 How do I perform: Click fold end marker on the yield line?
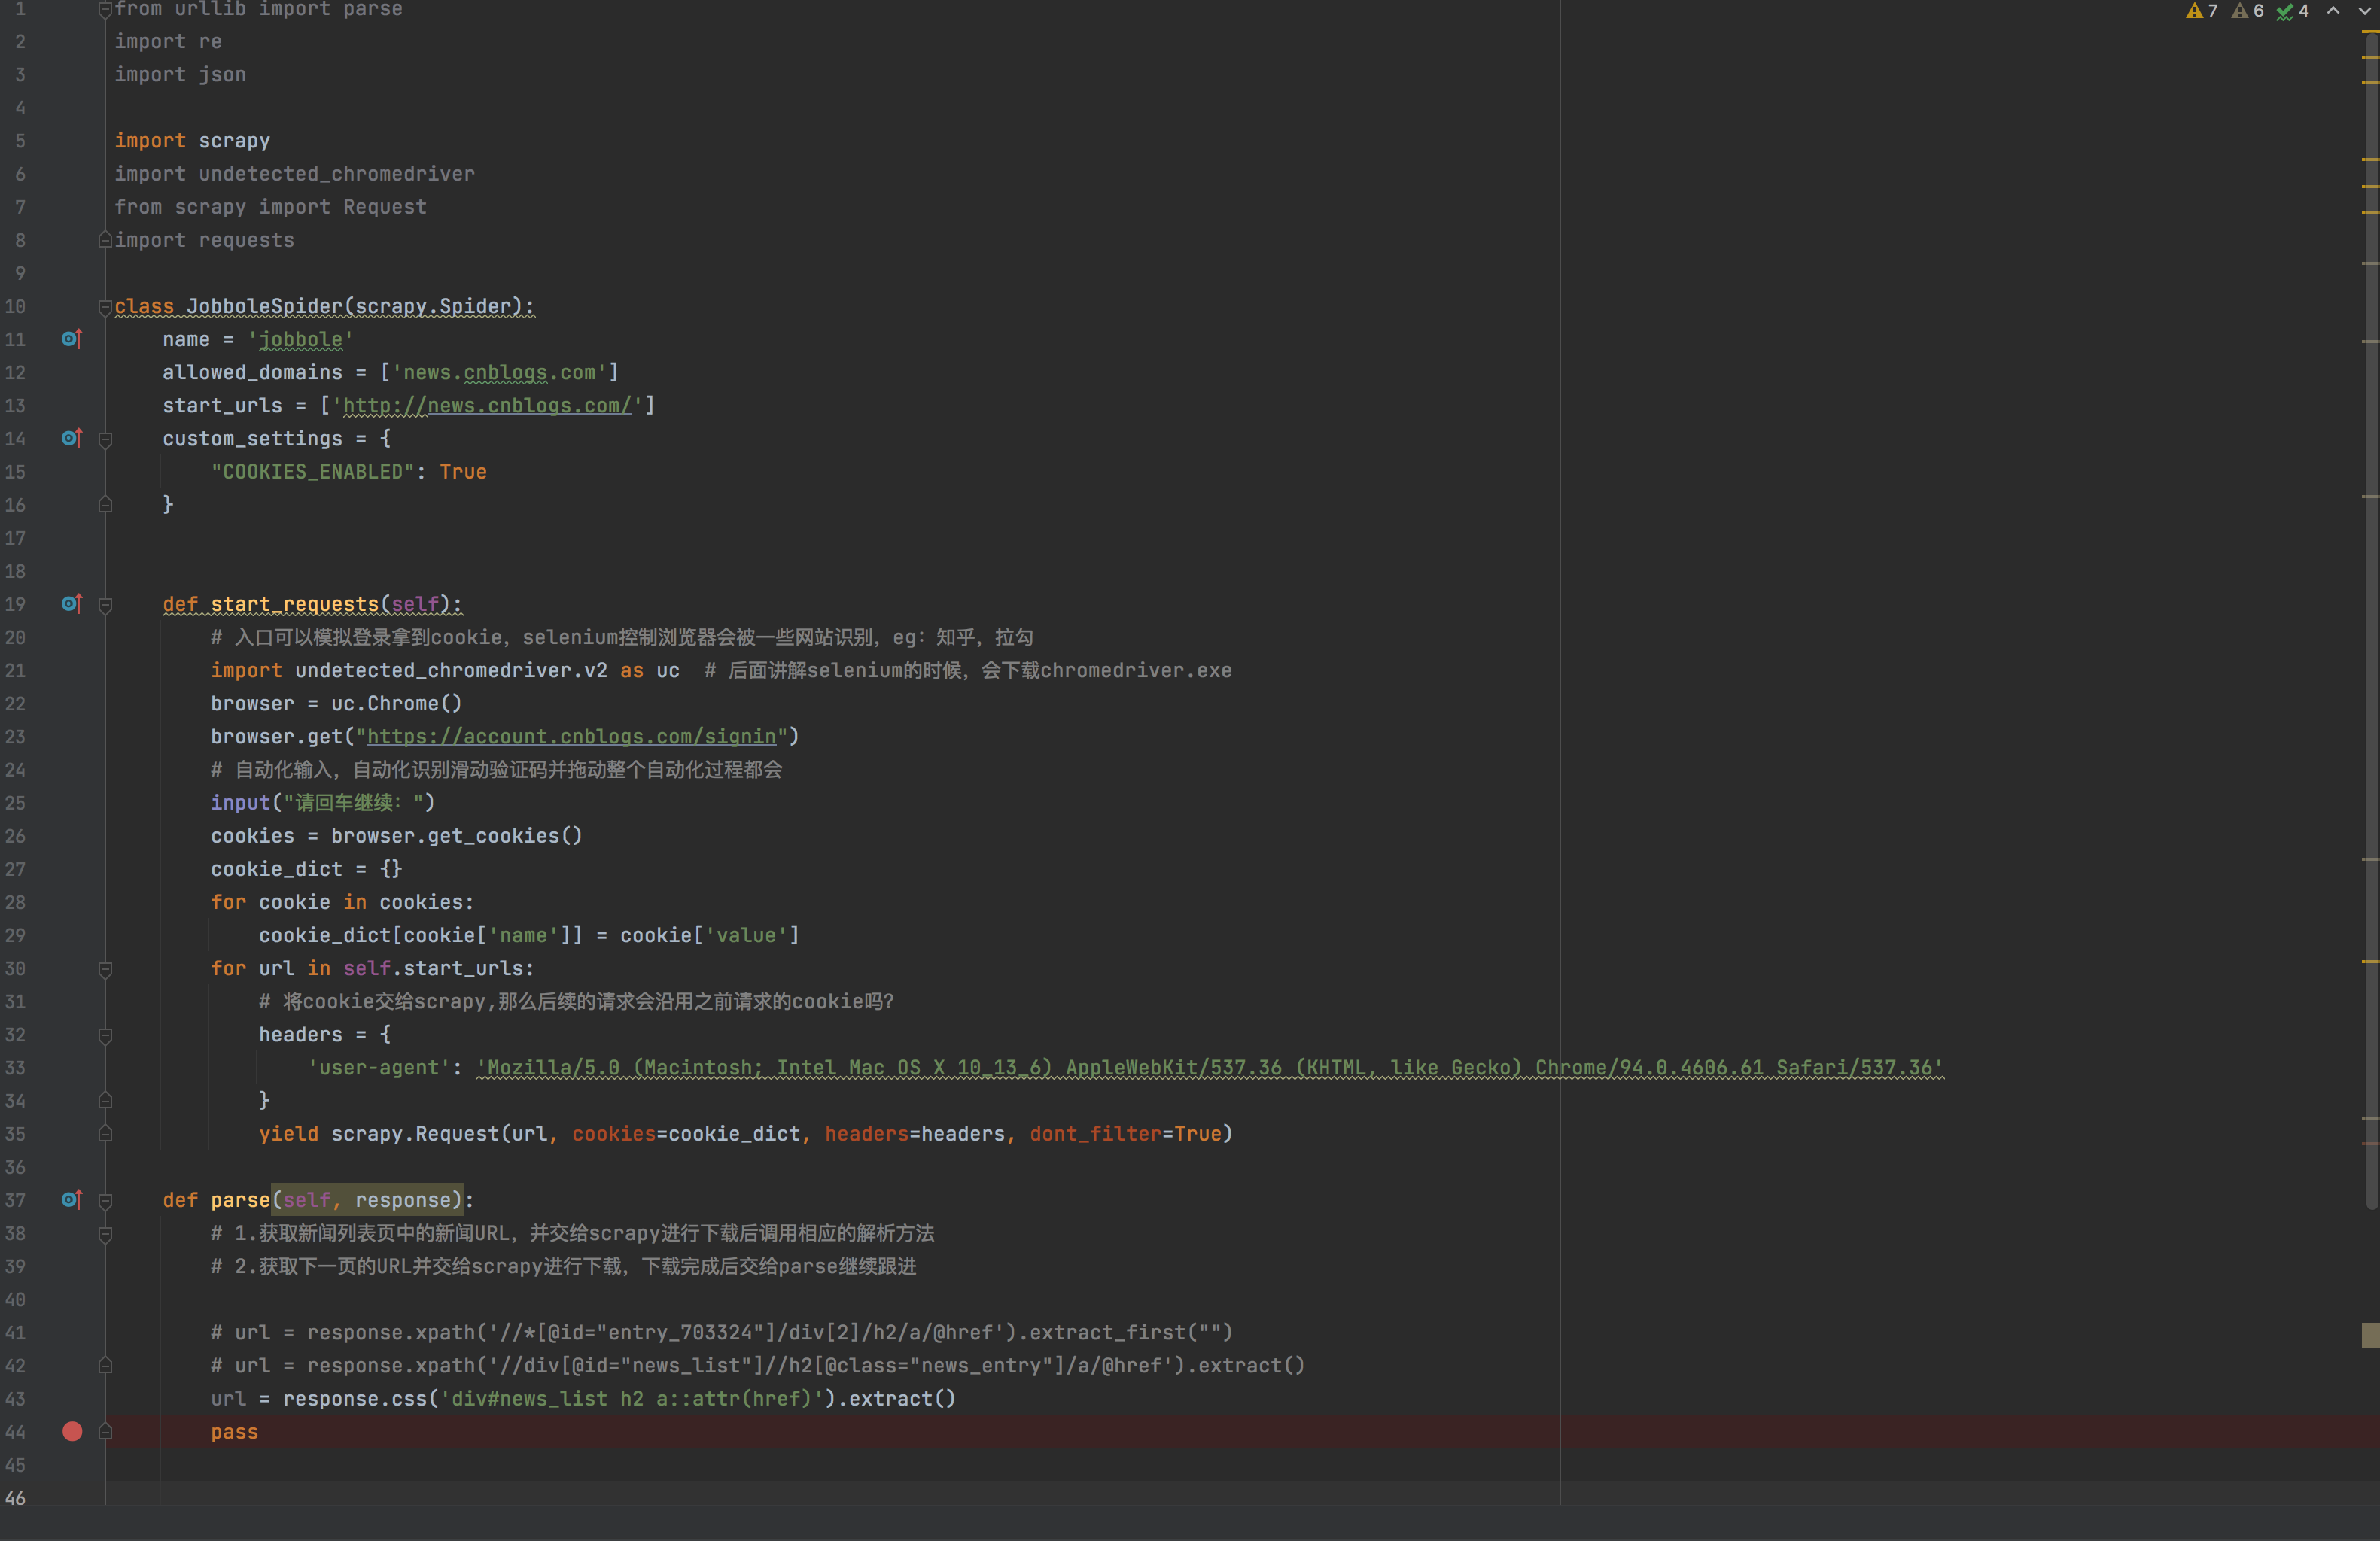(105, 1133)
